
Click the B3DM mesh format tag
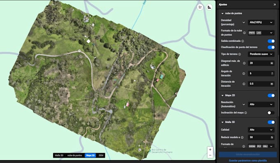[x=252, y=147]
